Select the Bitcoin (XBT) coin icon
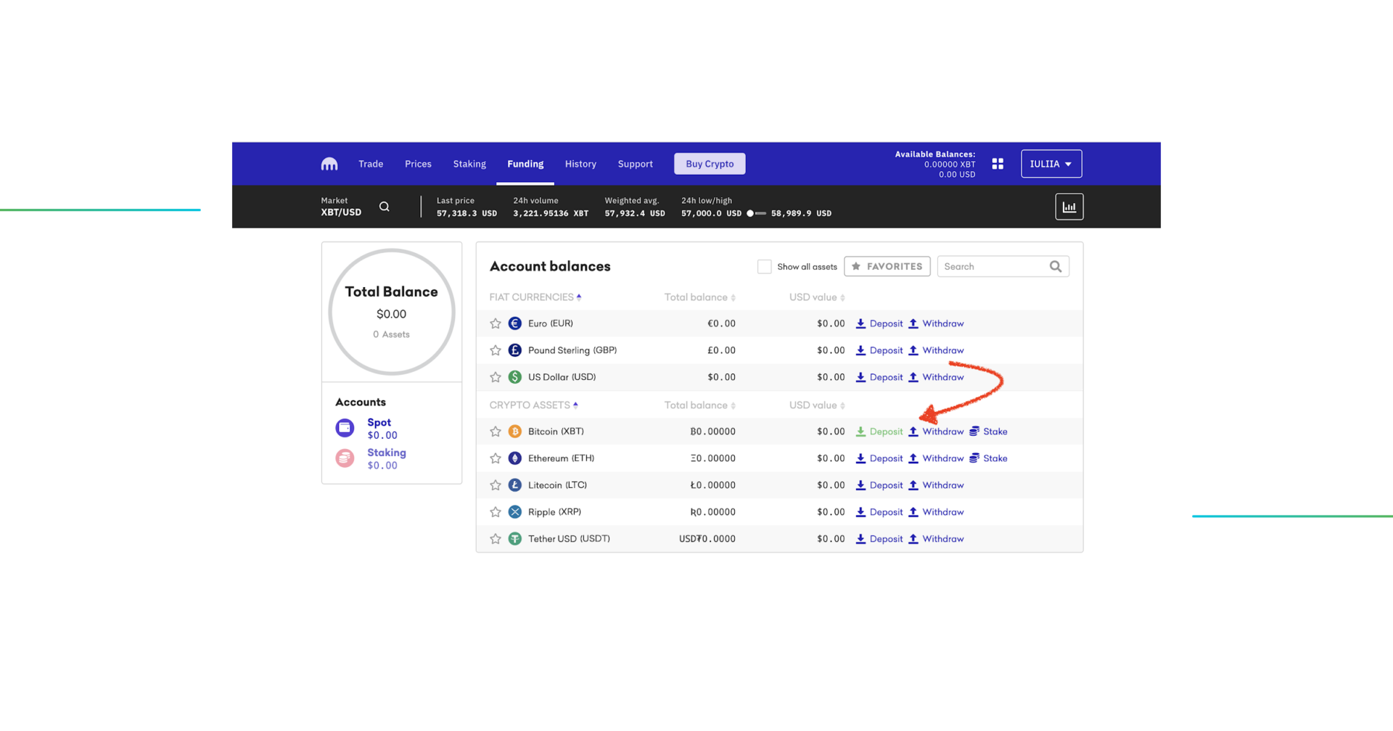The image size is (1393, 731). click(515, 431)
